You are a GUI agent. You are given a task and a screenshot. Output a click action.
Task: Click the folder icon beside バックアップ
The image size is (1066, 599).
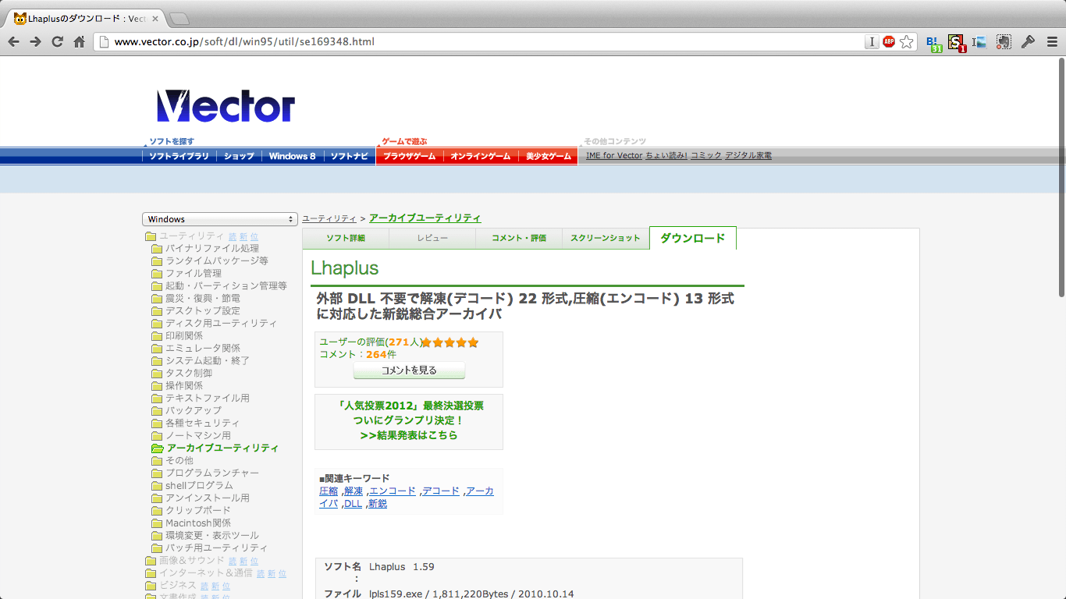pos(157,411)
